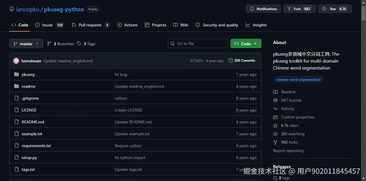Image resolution: width=366 pixels, height=181 pixels.
Task: Fork the repository with the Fork button
Action: click(299, 9)
